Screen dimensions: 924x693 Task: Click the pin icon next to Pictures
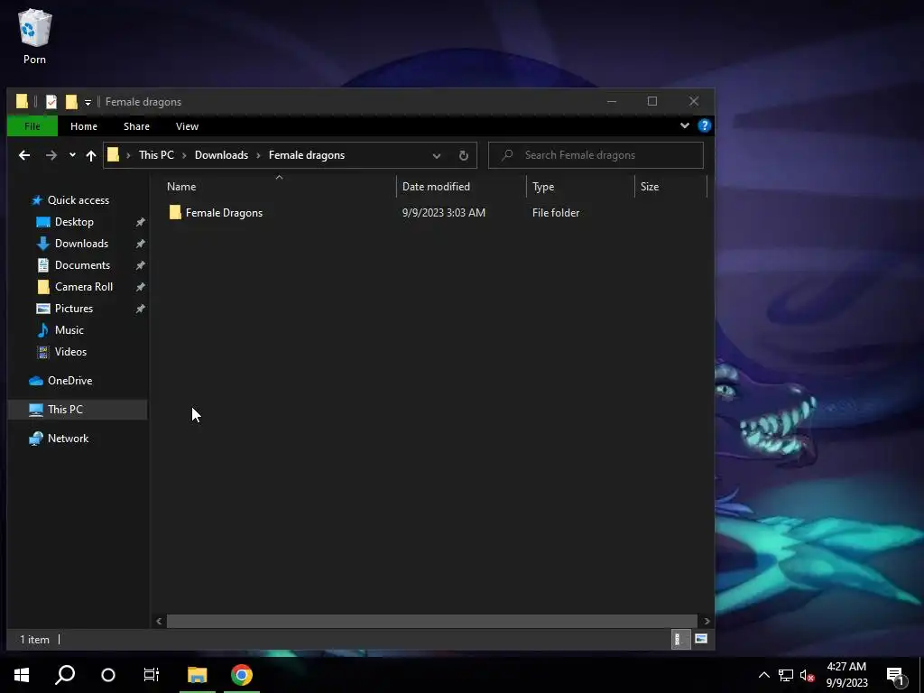pos(140,309)
